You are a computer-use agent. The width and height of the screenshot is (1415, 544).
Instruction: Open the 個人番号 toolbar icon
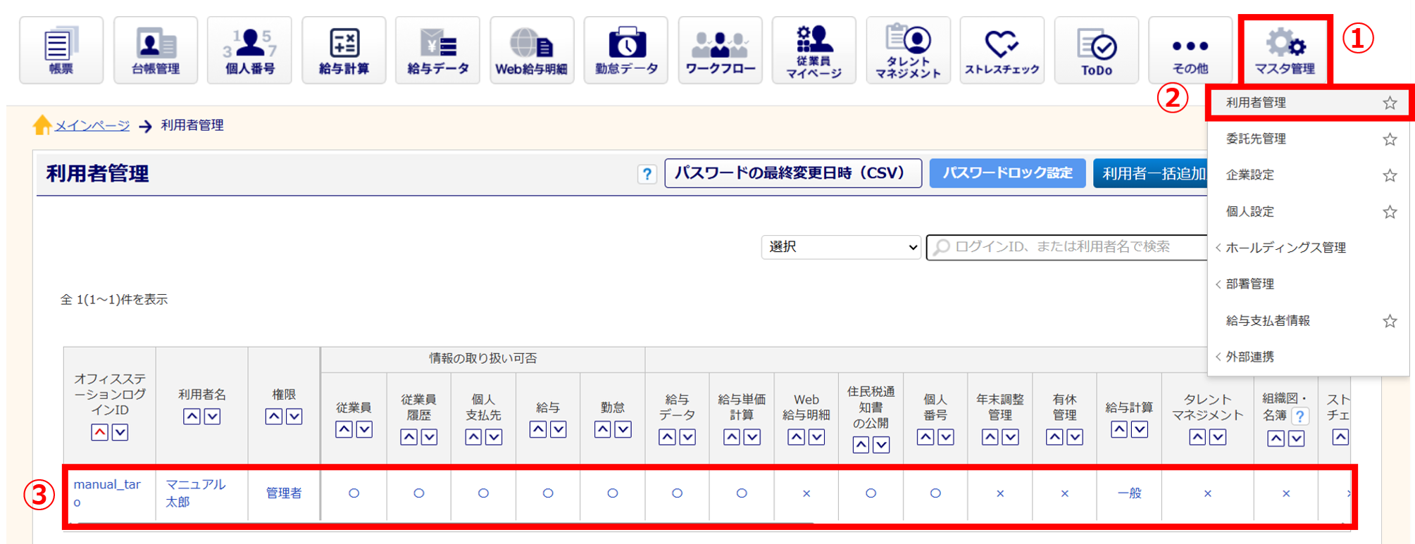click(x=249, y=50)
